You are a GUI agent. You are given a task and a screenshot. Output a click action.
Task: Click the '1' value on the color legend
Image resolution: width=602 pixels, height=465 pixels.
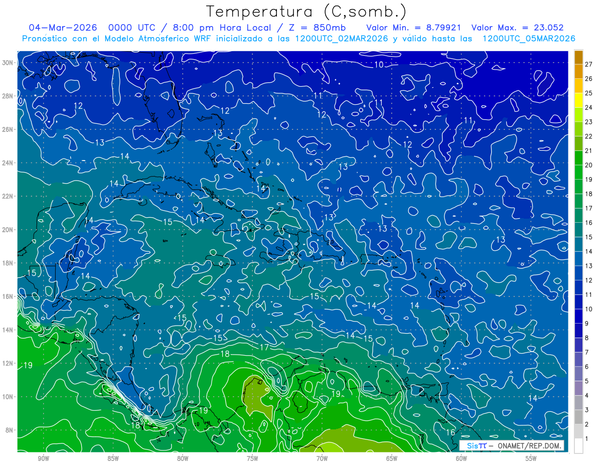point(587,439)
